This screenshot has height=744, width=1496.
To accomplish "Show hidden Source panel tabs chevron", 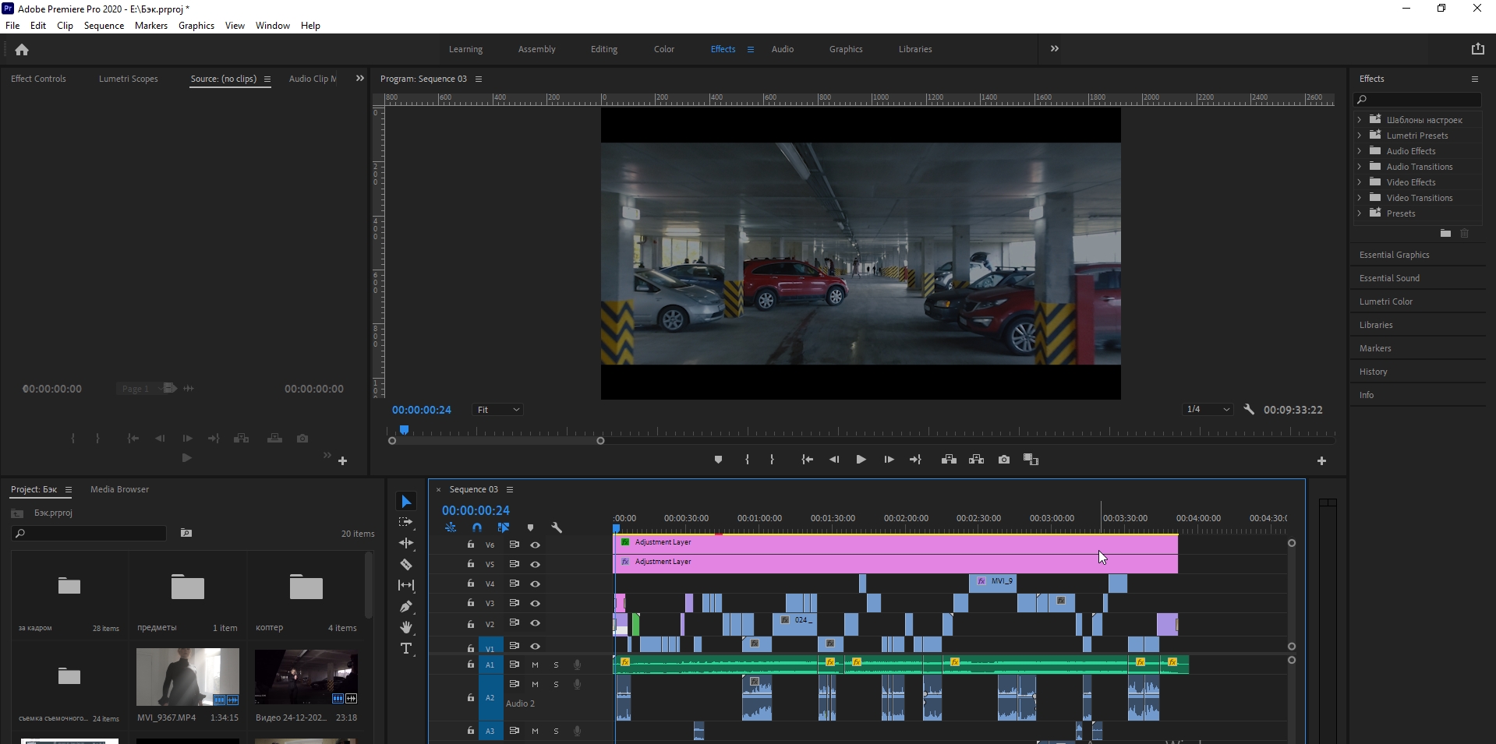I will click(x=359, y=78).
